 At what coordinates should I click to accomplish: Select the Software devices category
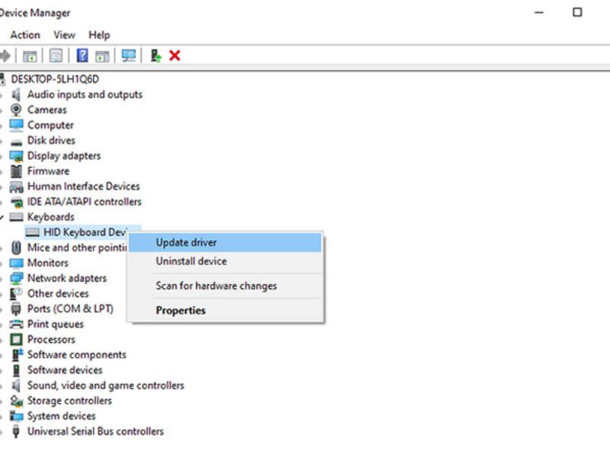65,370
